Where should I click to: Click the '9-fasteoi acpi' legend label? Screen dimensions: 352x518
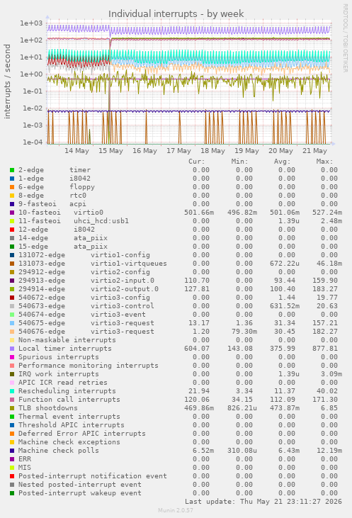[x=52, y=204]
